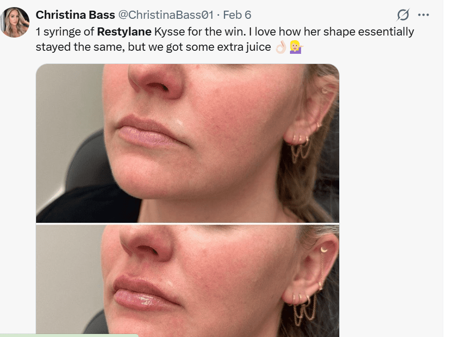Visit the @ChristinaBass01 handle
The height and width of the screenshot is (337, 456).
(x=166, y=15)
